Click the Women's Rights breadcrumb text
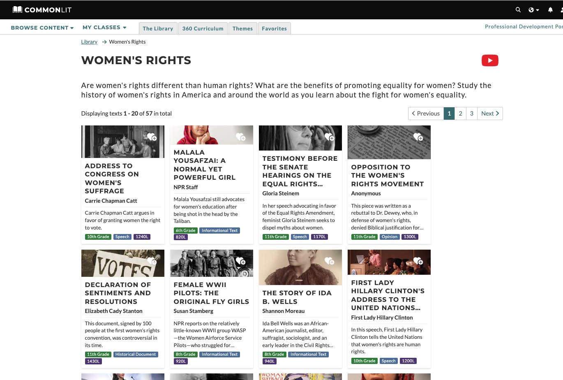 pyautogui.click(x=127, y=42)
